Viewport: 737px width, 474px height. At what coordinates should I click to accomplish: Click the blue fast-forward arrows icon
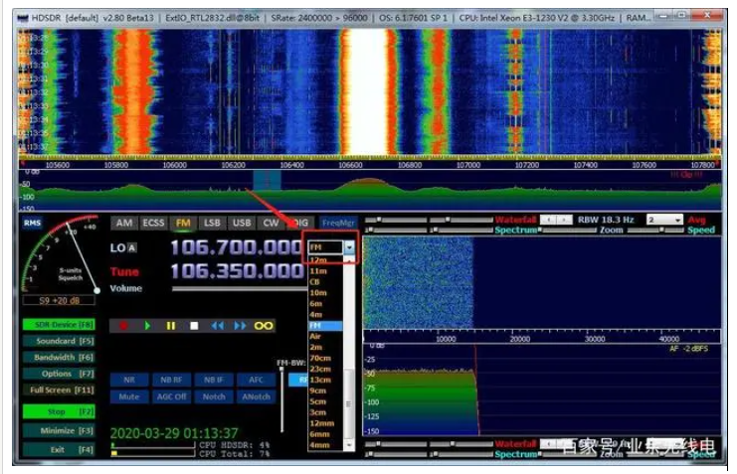click(240, 325)
